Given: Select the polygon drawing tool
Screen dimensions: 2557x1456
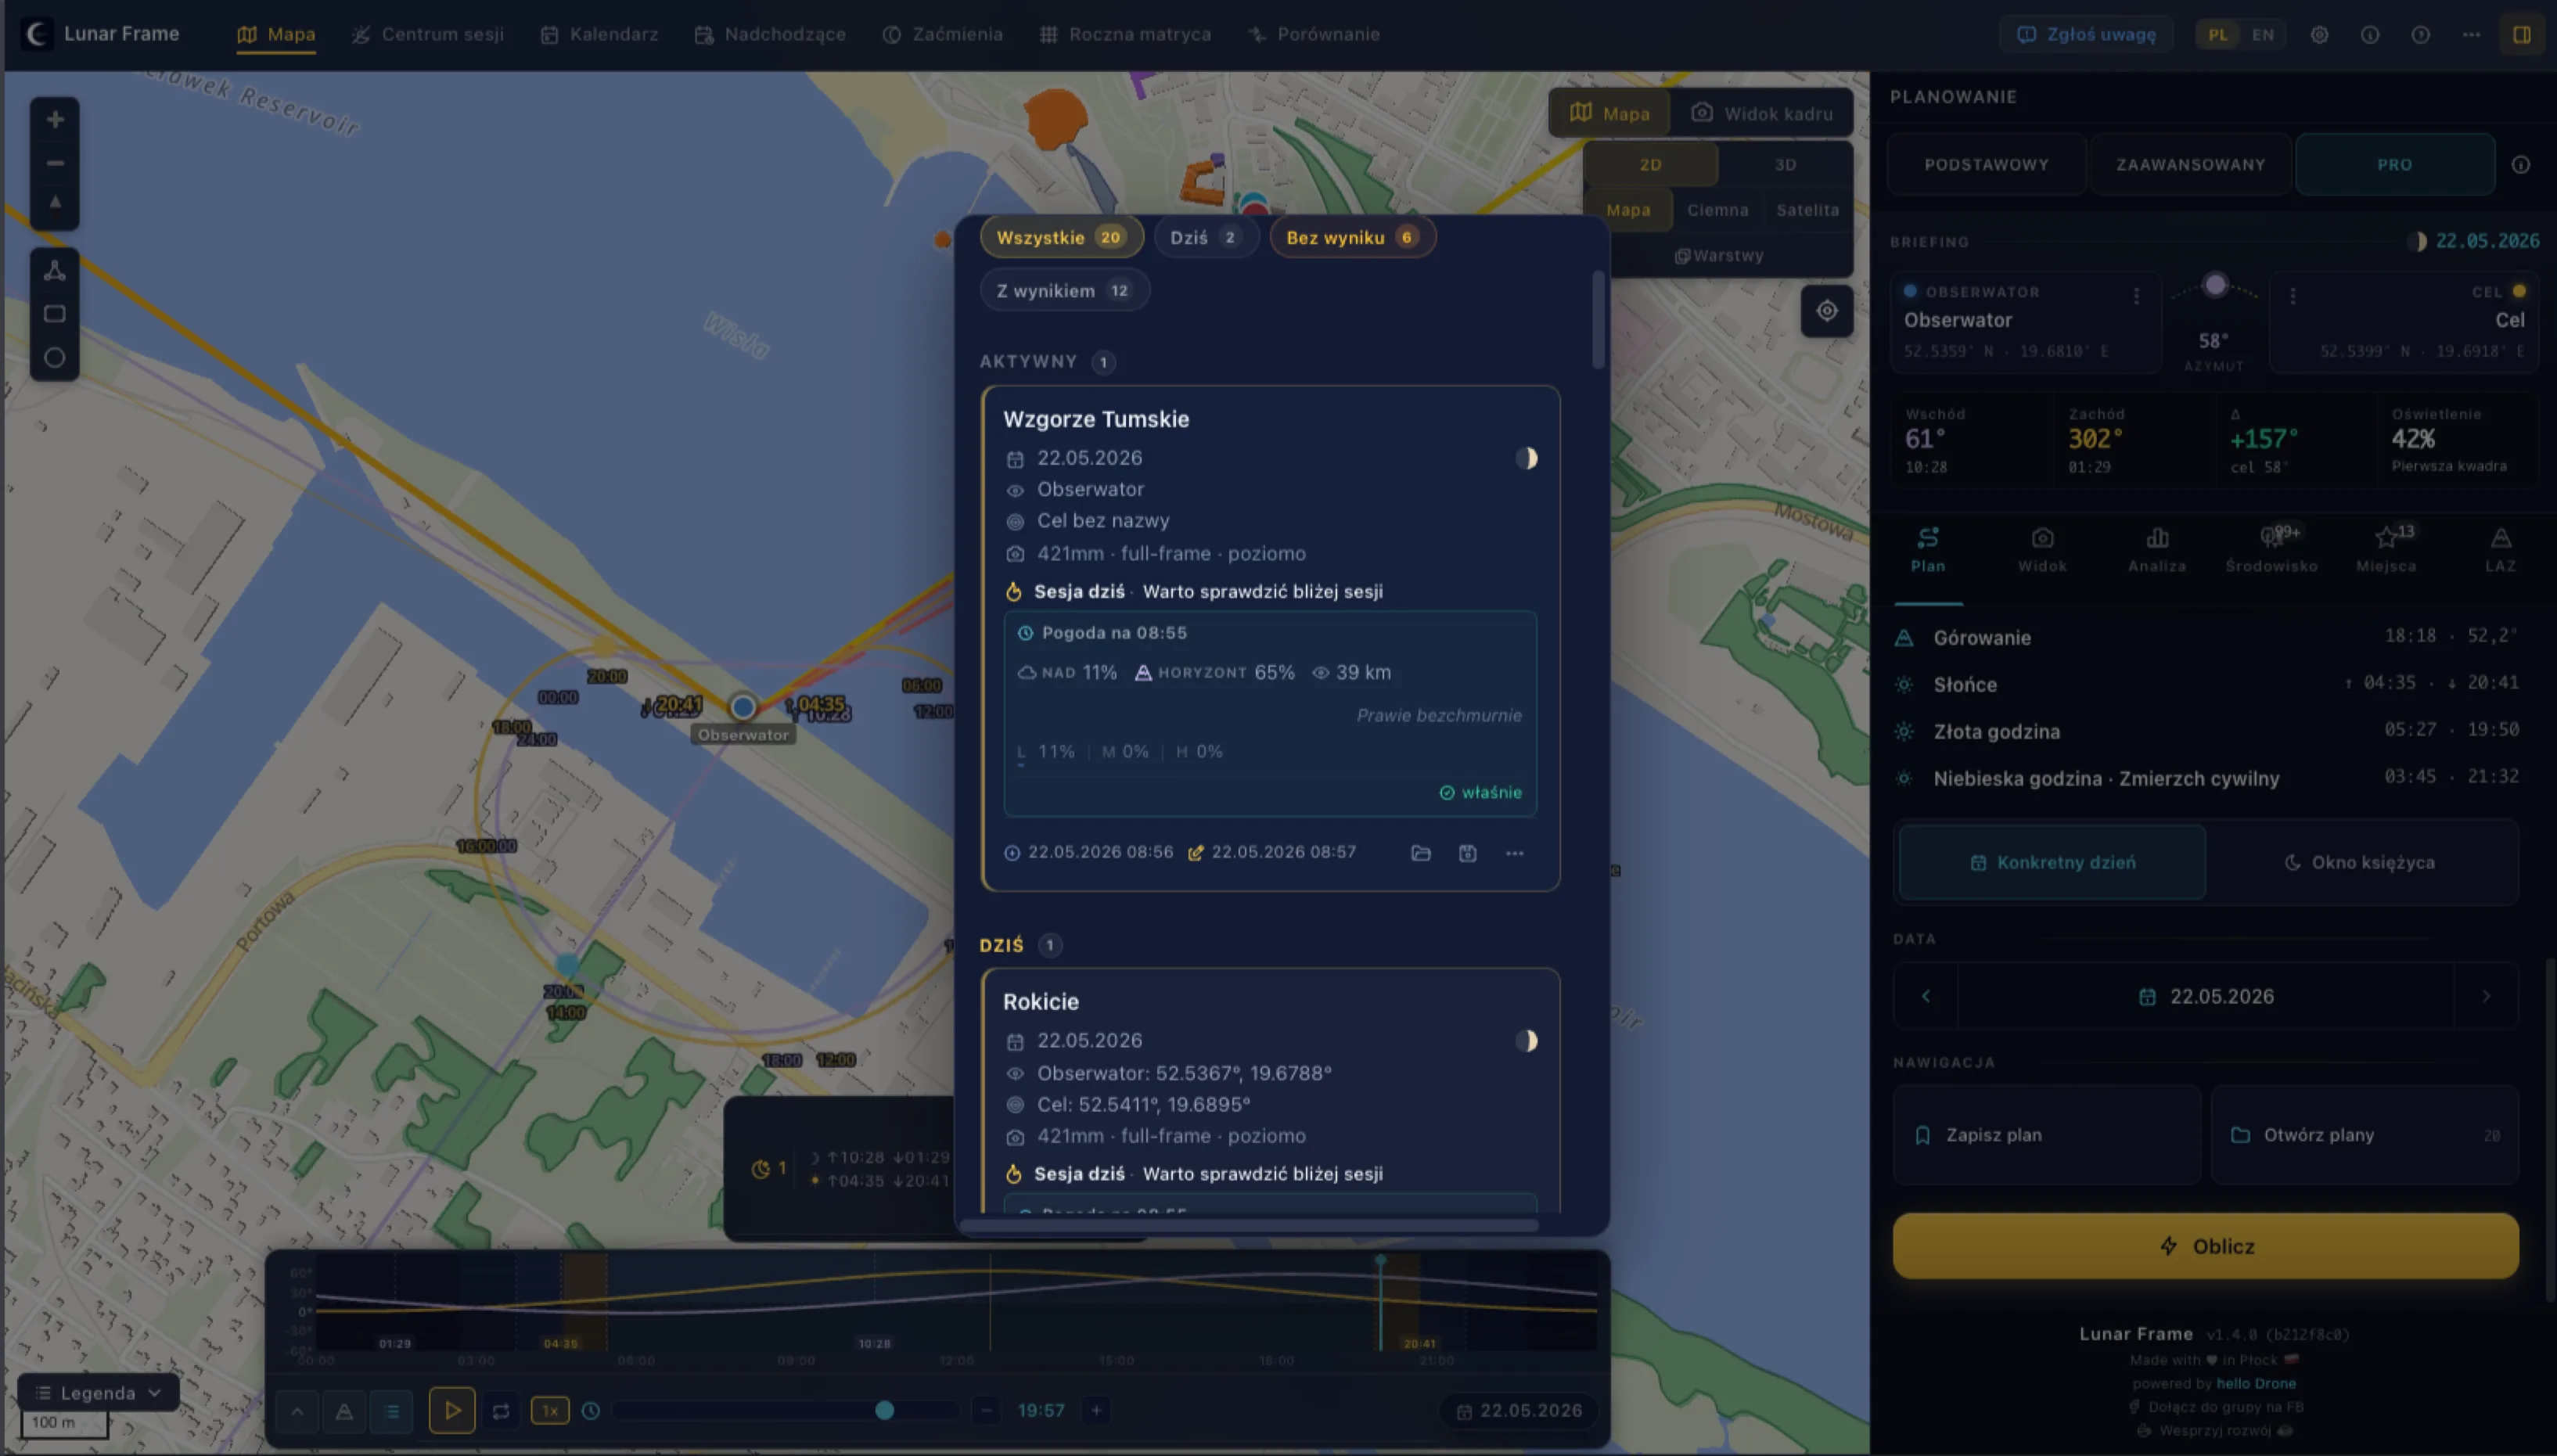Looking at the screenshot, I should click(x=55, y=271).
